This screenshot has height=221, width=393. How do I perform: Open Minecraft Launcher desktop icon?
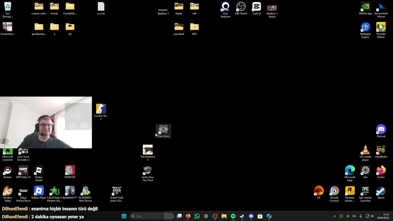tap(8, 155)
